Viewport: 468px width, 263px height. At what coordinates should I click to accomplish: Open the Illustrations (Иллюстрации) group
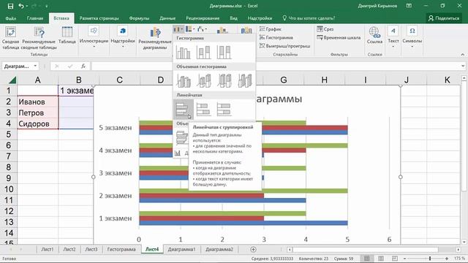coord(94,37)
